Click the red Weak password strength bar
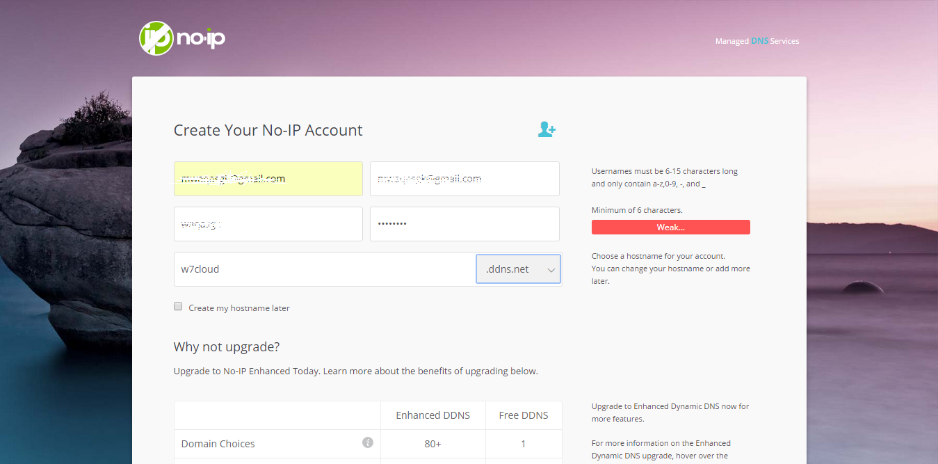The height and width of the screenshot is (464, 938). tap(670, 227)
